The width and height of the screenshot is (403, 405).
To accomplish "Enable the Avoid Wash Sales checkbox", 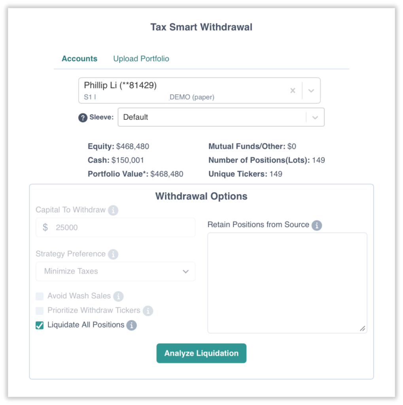I will 40,296.
